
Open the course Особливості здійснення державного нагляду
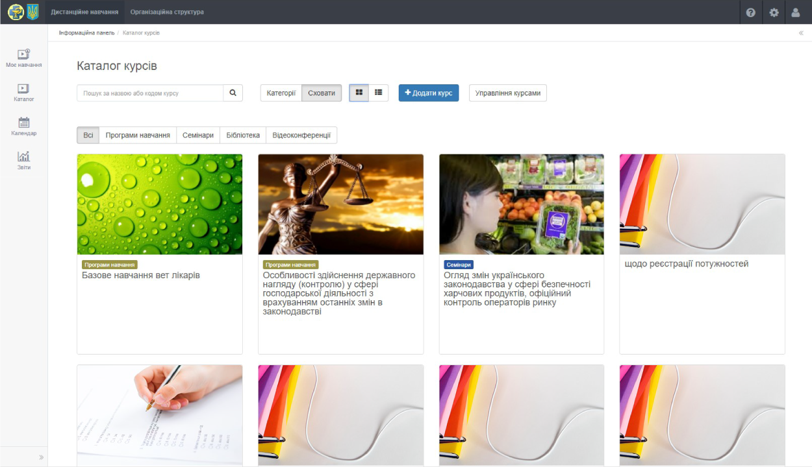click(340, 294)
